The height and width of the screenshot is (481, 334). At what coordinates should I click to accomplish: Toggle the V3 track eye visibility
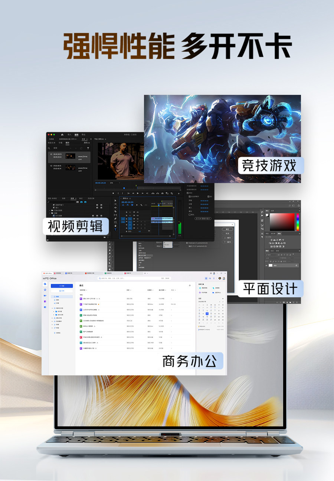click(x=138, y=212)
